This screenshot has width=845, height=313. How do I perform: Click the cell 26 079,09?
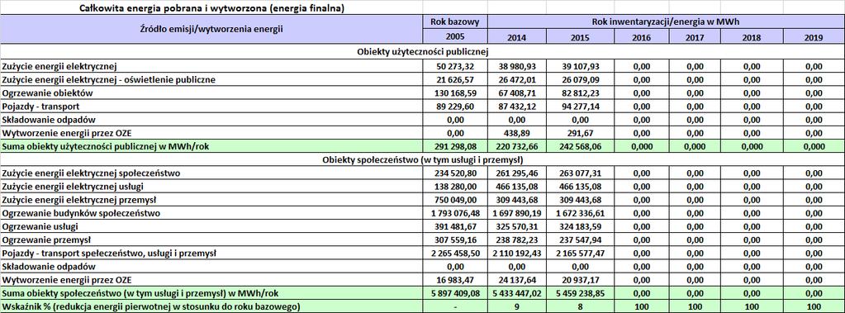click(581, 80)
